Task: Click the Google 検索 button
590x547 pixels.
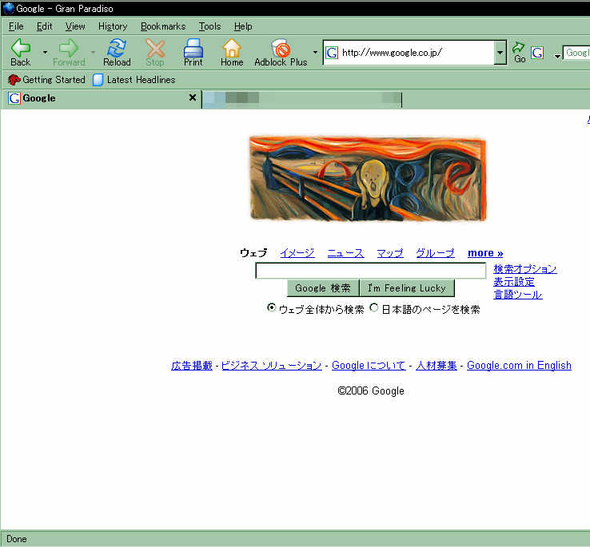Action: point(323,288)
